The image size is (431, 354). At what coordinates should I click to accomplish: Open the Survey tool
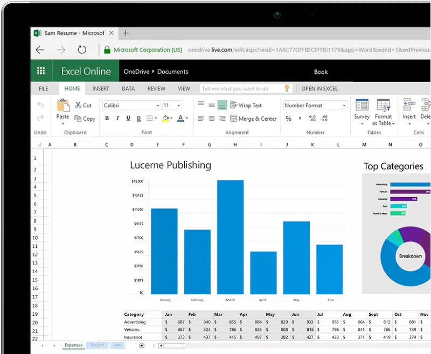coord(362,112)
